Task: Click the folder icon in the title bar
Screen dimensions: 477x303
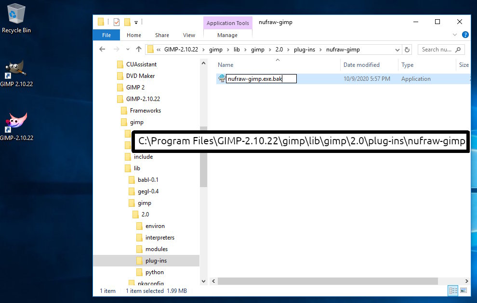Action: pyautogui.click(x=101, y=22)
